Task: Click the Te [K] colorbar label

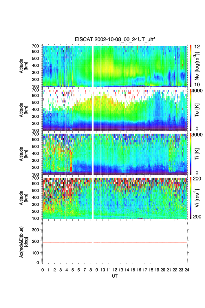Action: pos(198,110)
